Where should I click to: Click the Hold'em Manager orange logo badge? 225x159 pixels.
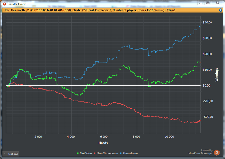coord(217,153)
